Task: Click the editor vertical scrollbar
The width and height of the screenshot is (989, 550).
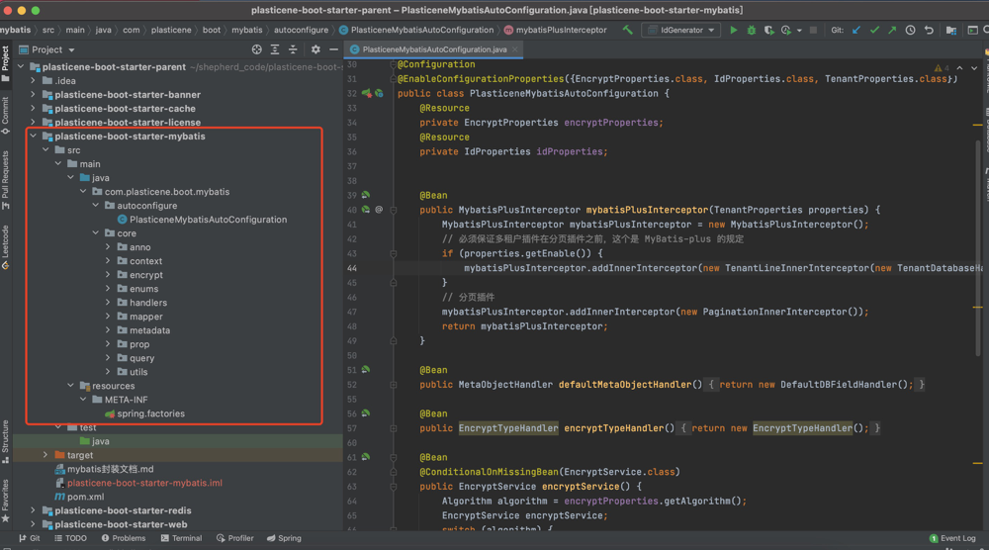Action: point(978,246)
